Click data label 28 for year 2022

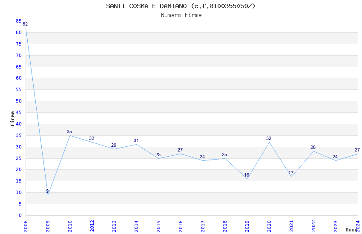pos(313,147)
